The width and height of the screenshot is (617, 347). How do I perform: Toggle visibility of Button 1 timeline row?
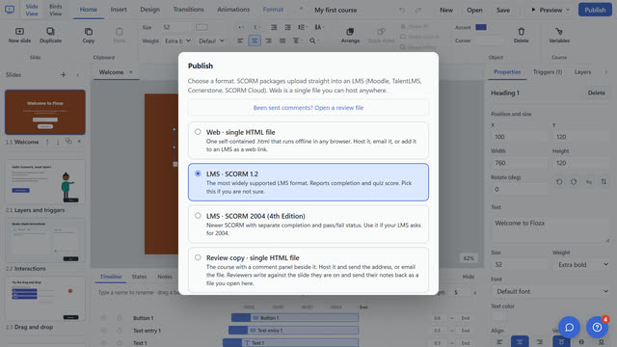(x=103, y=317)
